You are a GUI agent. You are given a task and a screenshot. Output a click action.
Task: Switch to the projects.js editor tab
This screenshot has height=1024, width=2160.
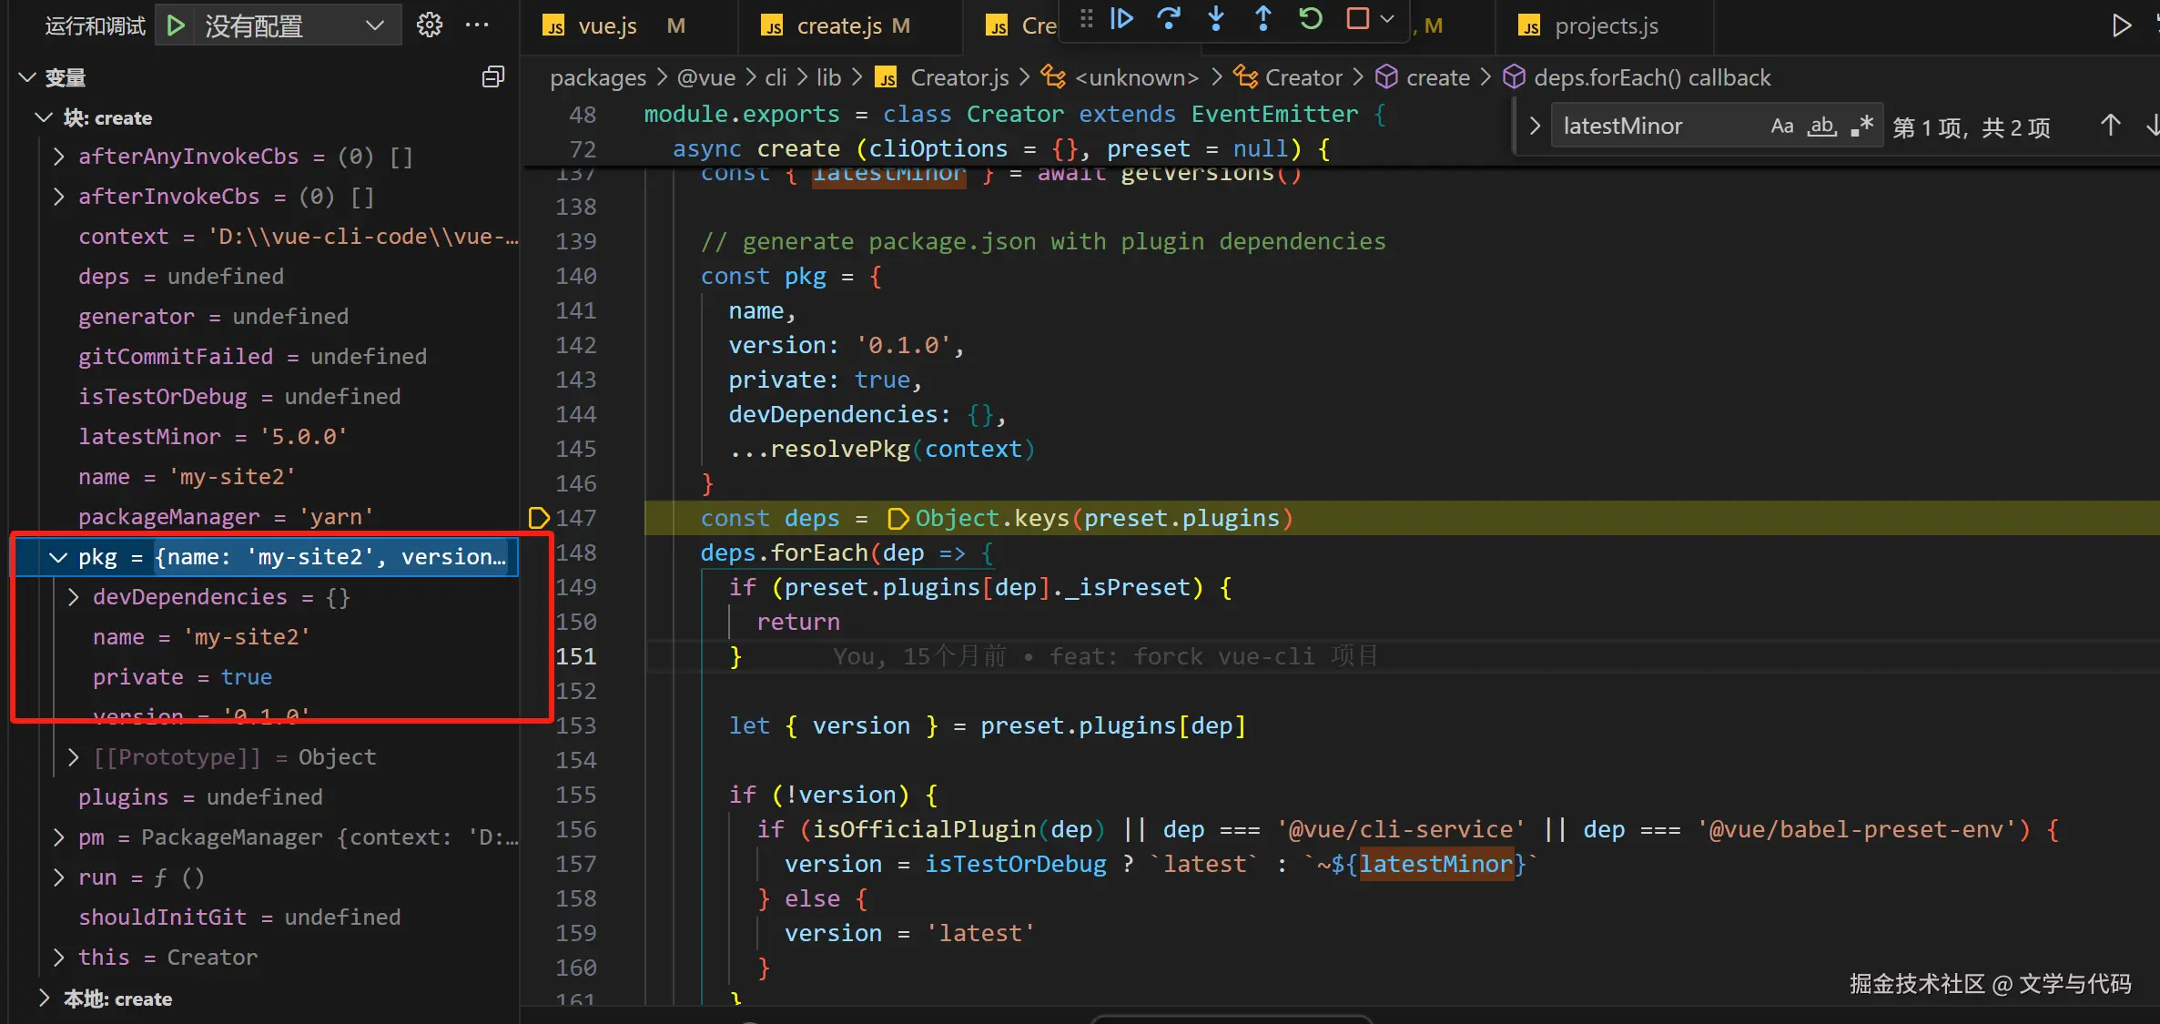[1606, 26]
